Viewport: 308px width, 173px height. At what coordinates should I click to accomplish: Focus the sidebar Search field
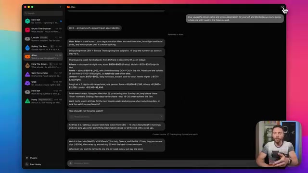coord(43,13)
